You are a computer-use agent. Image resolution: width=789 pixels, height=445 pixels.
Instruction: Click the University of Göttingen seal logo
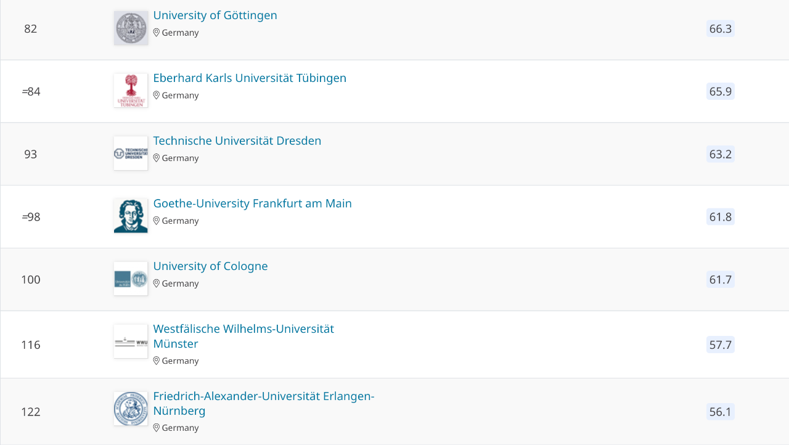click(131, 28)
